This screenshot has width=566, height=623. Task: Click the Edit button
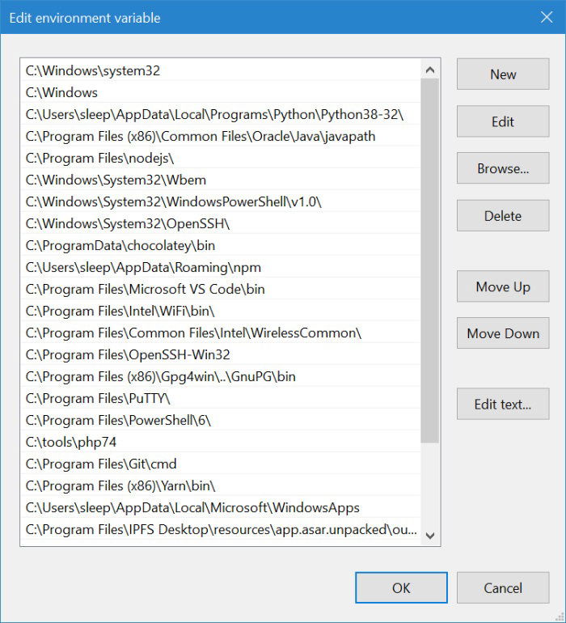coord(503,121)
